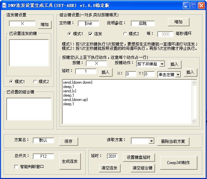Focus the 主热键 field showing Shift

tap(88, 24)
